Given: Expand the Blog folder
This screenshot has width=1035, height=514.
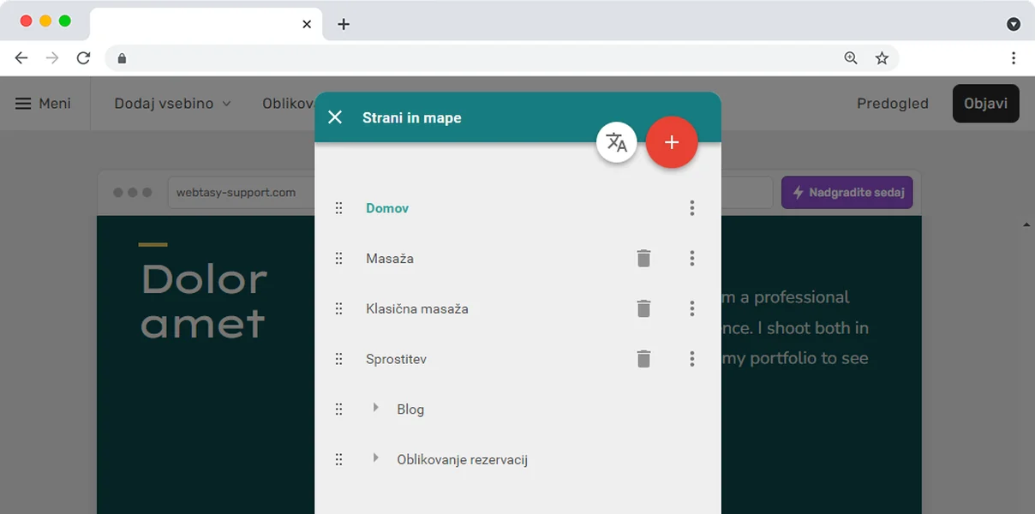Looking at the screenshot, I should pos(375,408).
